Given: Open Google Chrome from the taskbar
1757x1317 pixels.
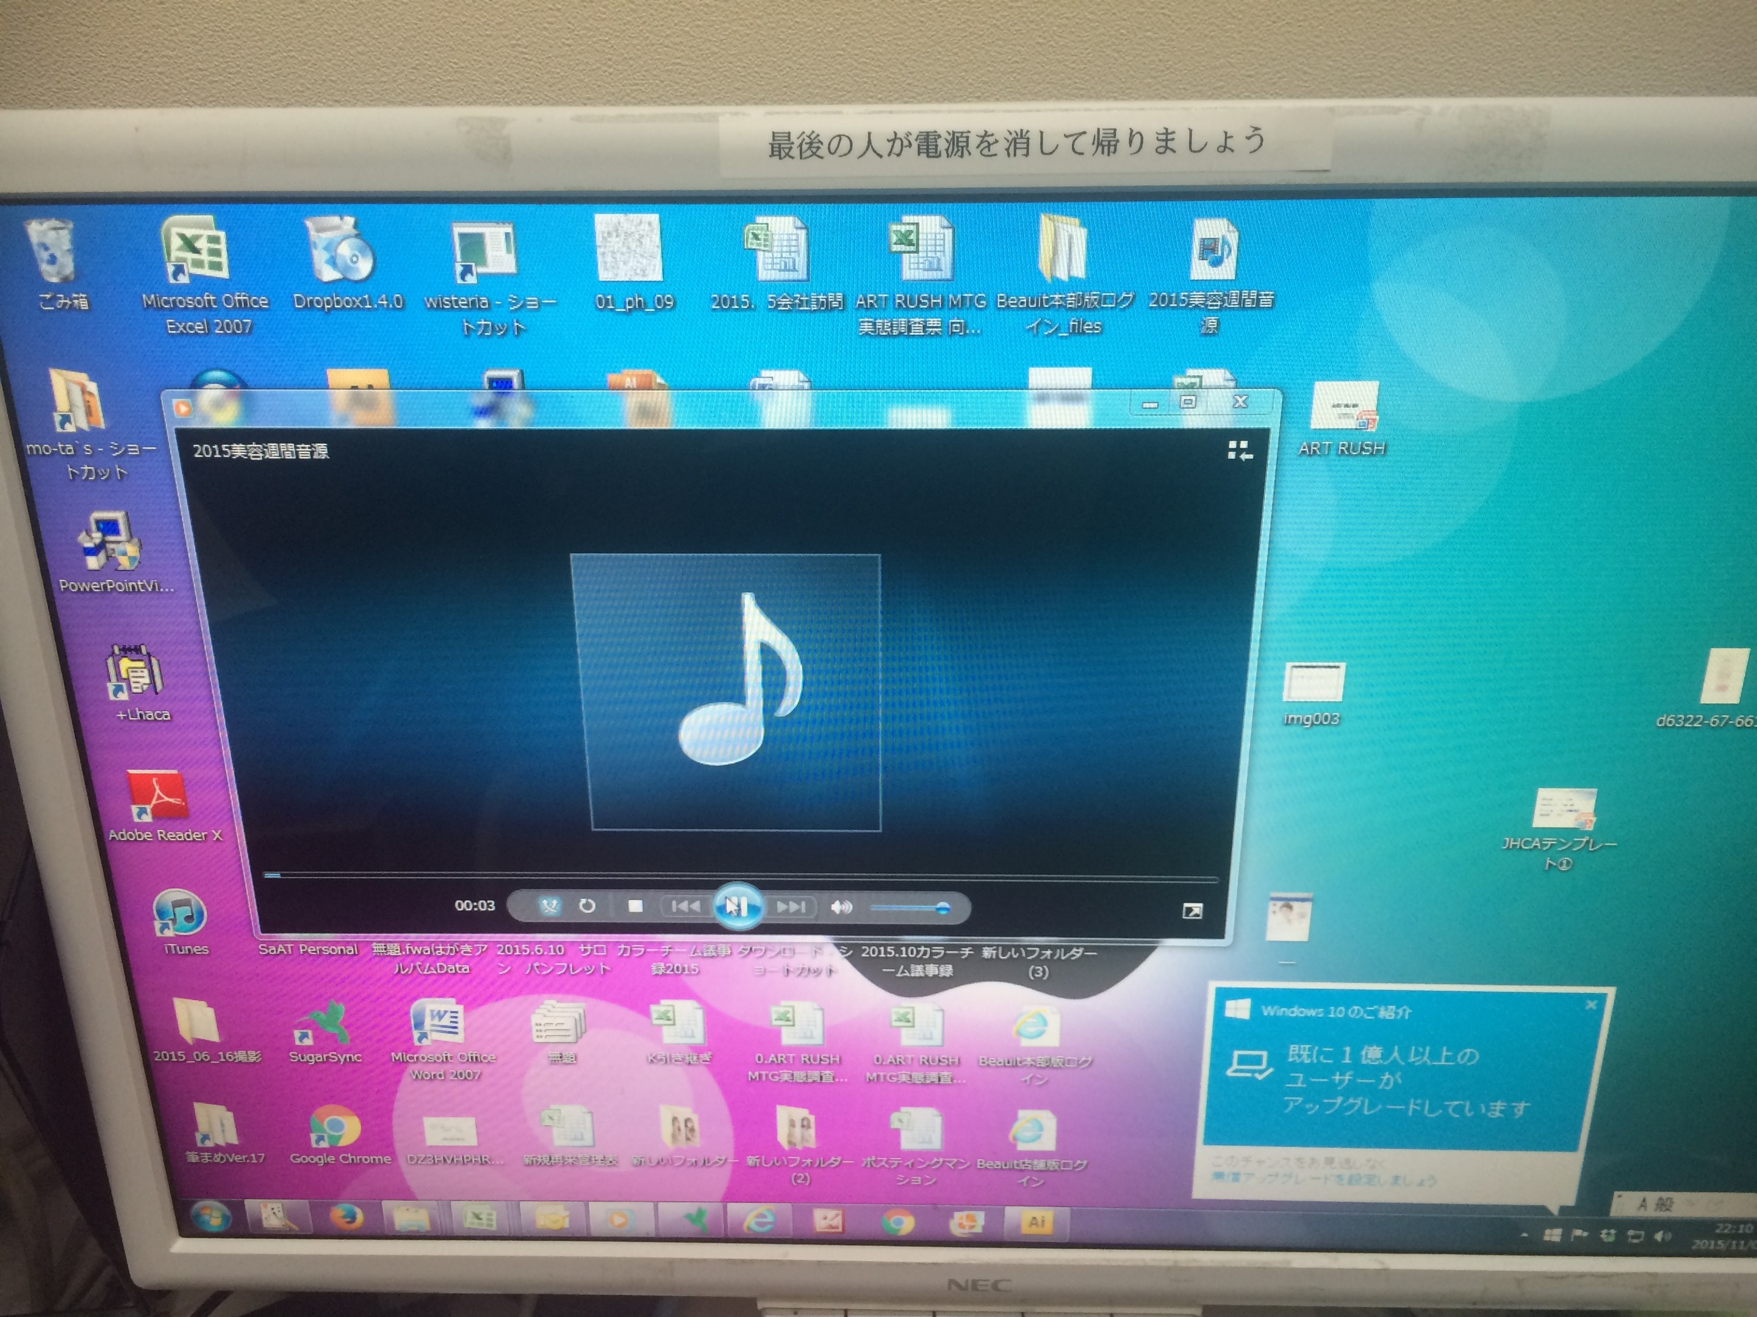Looking at the screenshot, I should [897, 1222].
